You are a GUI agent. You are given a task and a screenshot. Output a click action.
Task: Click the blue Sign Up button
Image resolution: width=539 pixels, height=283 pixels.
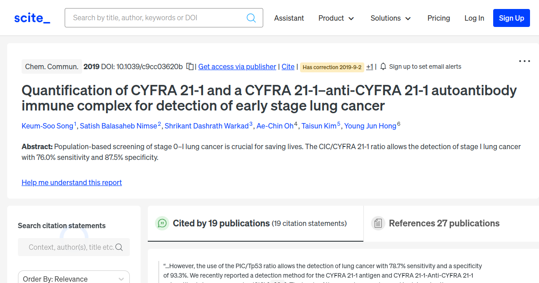point(511,18)
